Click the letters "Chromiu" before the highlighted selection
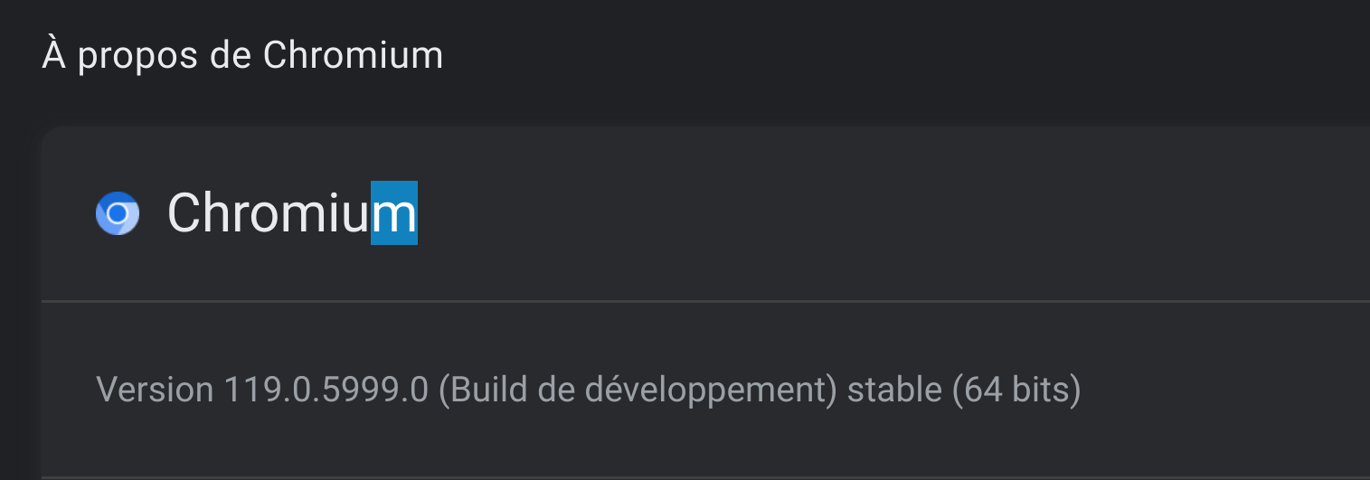Image resolution: width=1370 pixels, height=480 pixels. (x=269, y=214)
